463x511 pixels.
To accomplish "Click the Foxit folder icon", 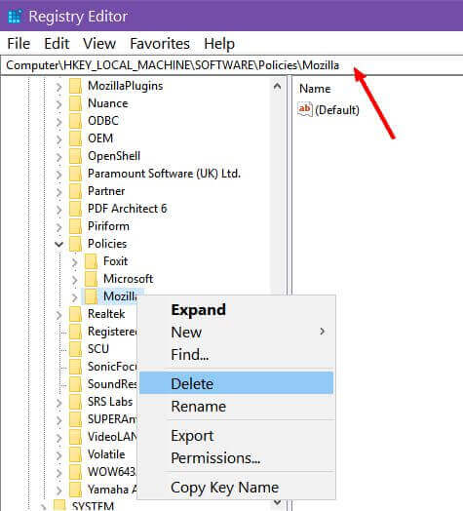I will (x=91, y=261).
